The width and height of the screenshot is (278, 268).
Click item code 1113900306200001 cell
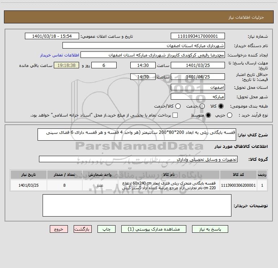(x=238, y=185)
